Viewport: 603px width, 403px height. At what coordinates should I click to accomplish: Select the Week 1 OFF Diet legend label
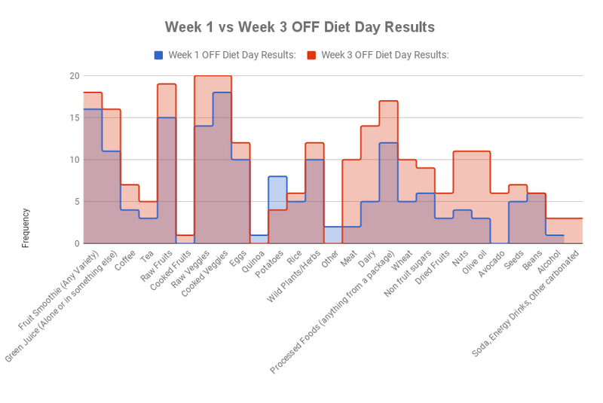pyautogui.click(x=231, y=55)
